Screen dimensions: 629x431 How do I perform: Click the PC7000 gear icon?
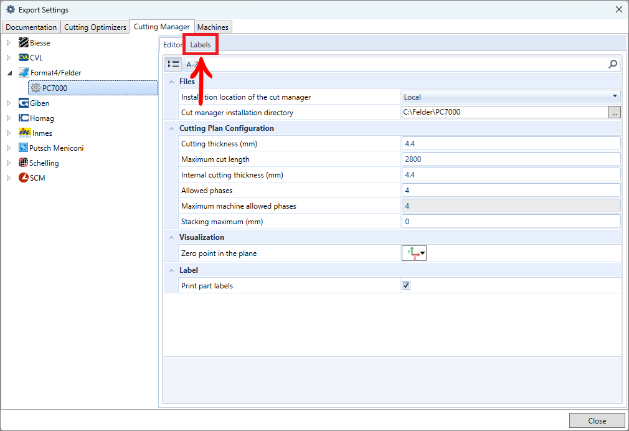coord(35,88)
